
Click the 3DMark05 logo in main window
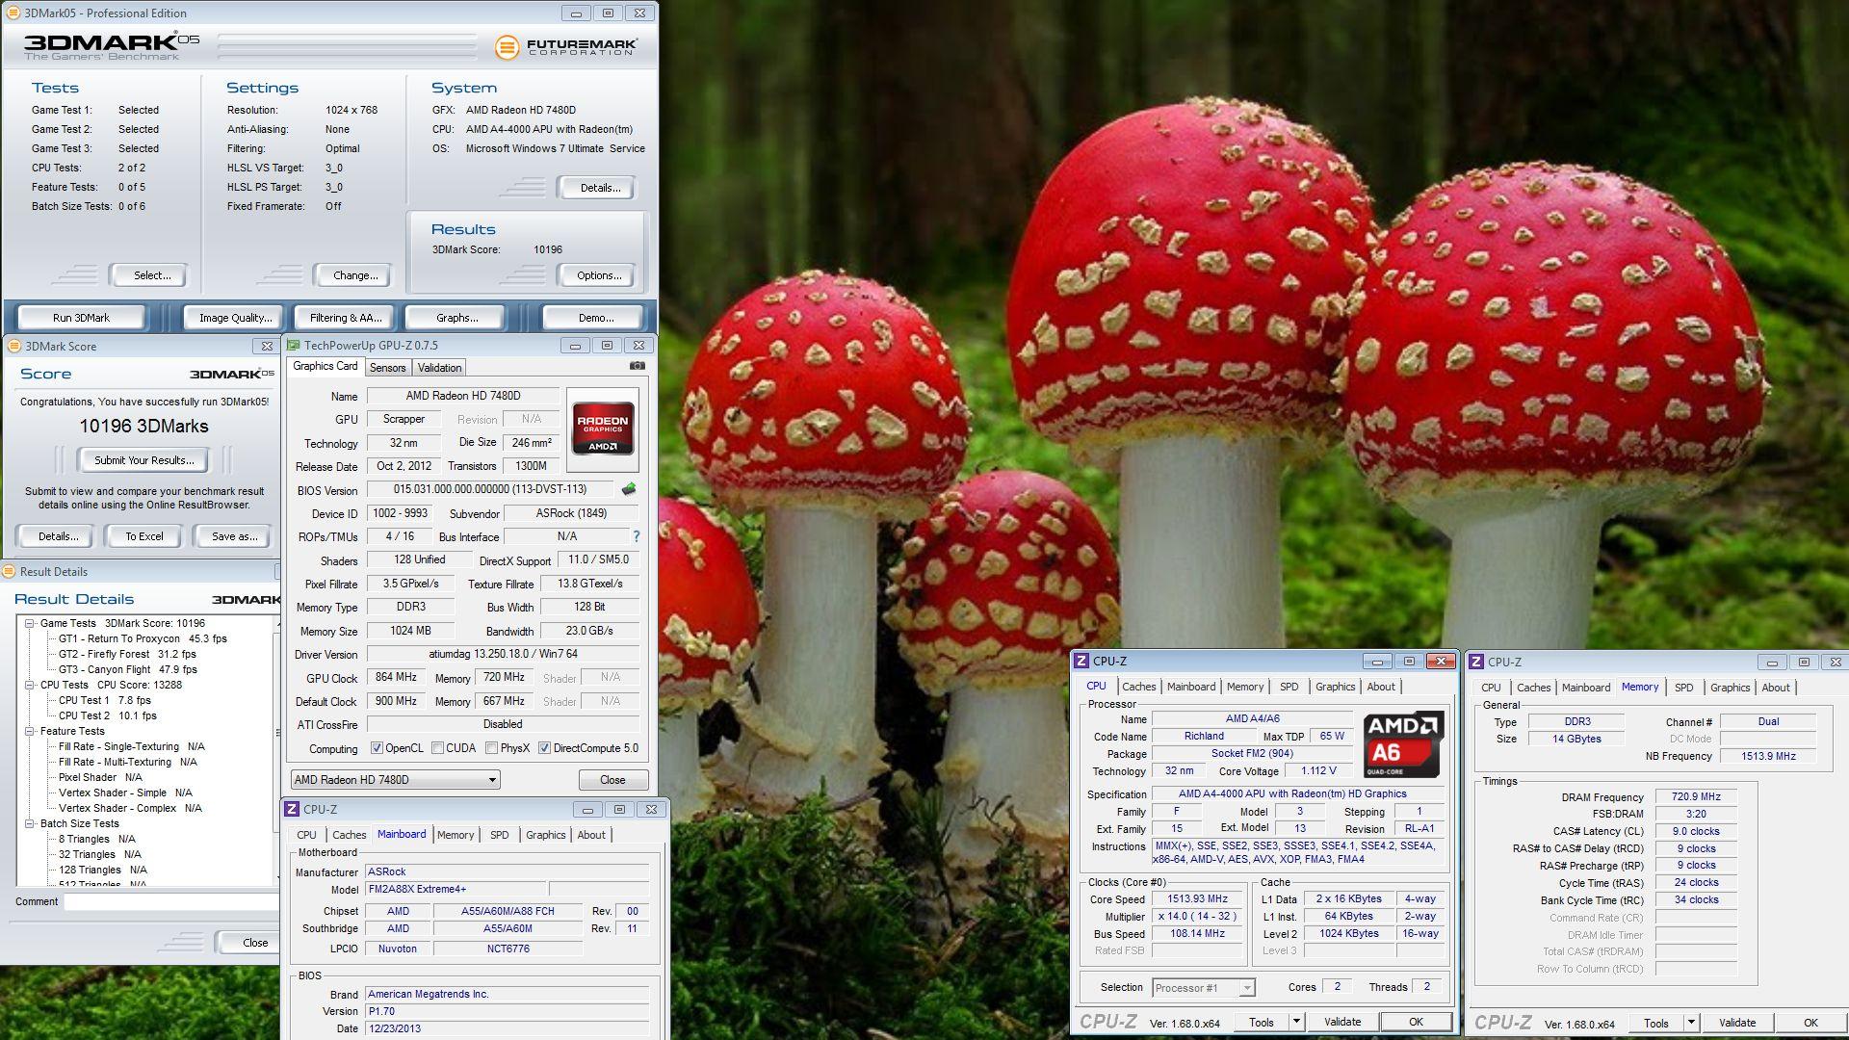pyautogui.click(x=112, y=45)
